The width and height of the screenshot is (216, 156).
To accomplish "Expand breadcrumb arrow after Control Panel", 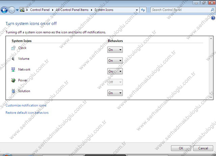I will pyautogui.click(x=53, y=10).
